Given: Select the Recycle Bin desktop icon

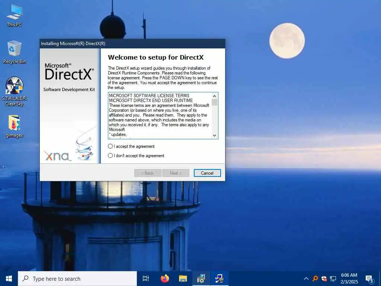Looking at the screenshot, I should pos(15,52).
